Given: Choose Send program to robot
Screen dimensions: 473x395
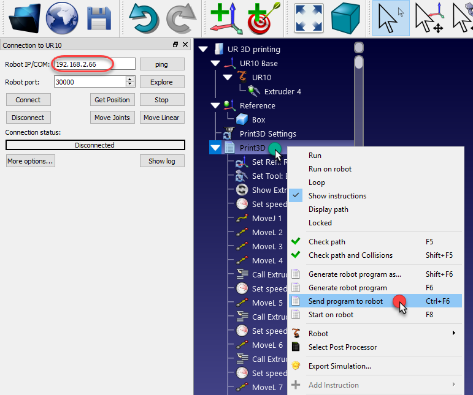Looking at the screenshot, I should [x=345, y=301].
